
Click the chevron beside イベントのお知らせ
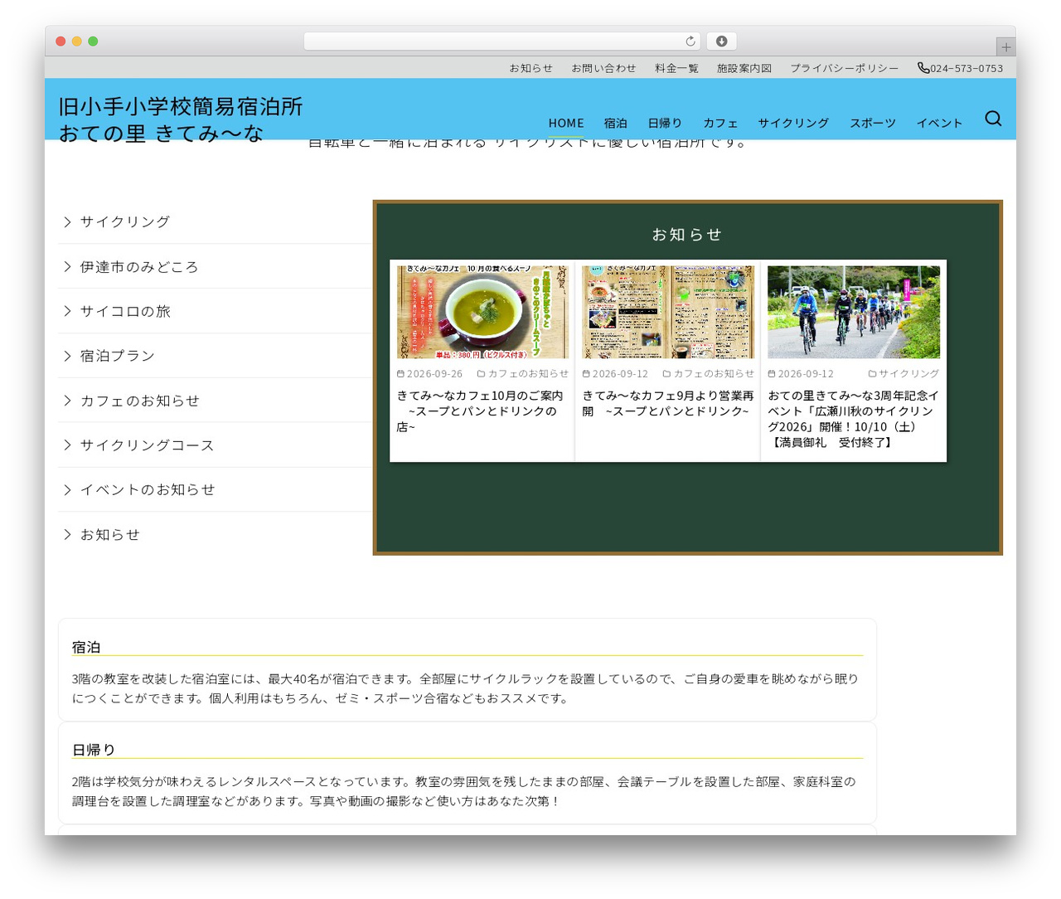tap(68, 490)
